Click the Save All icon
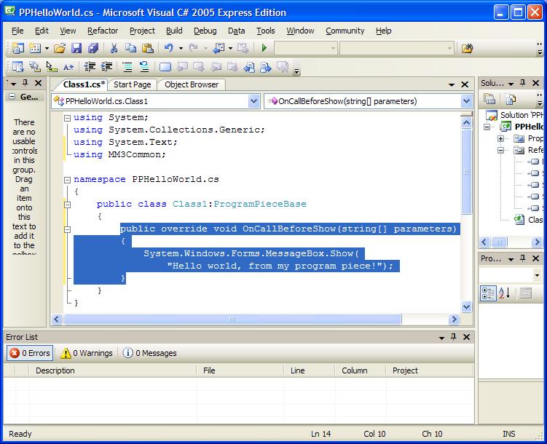The width and height of the screenshot is (547, 444). (x=93, y=48)
